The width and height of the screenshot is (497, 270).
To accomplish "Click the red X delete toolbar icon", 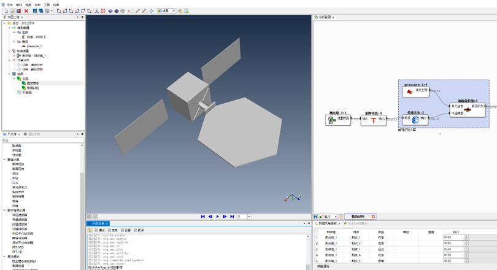I will point(26,11).
